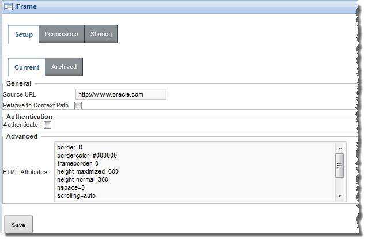The width and height of the screenshot is (368, 242).
Task: Open the Permissions tab
Action: click(62, 34)
